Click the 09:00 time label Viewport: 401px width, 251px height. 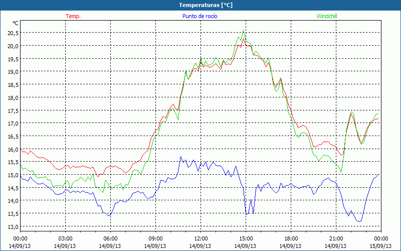tap(155, 239)
